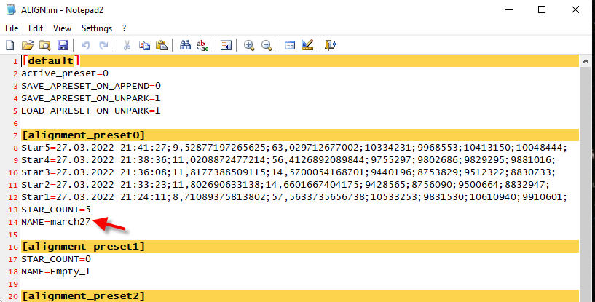595x302 pixels.
Task: Open the Settings menu
Action: [97, 28]
